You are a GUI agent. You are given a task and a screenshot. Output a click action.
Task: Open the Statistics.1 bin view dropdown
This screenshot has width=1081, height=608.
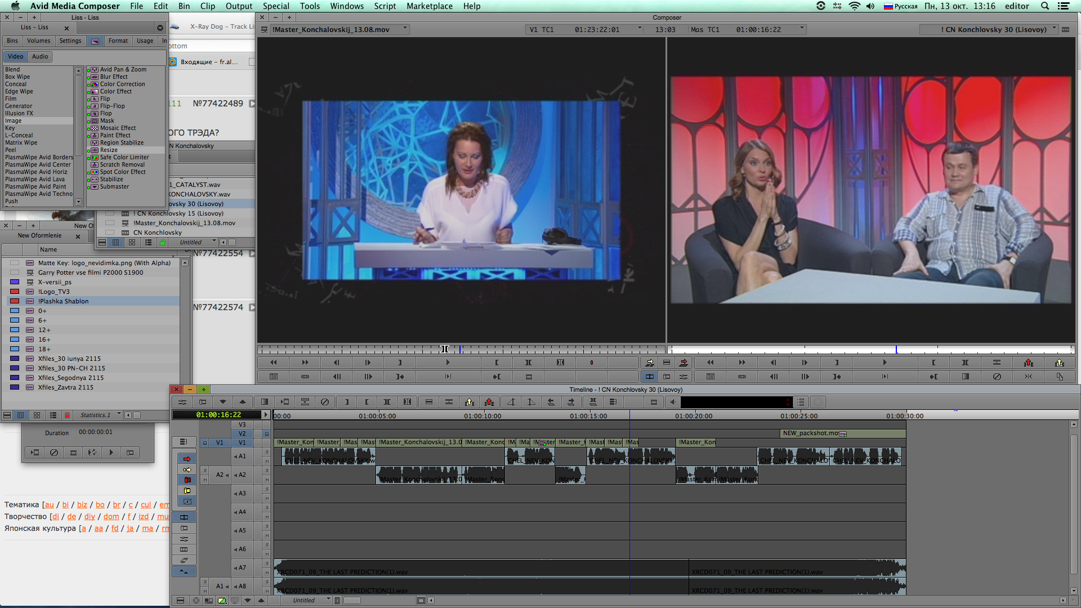click(119, 415)
